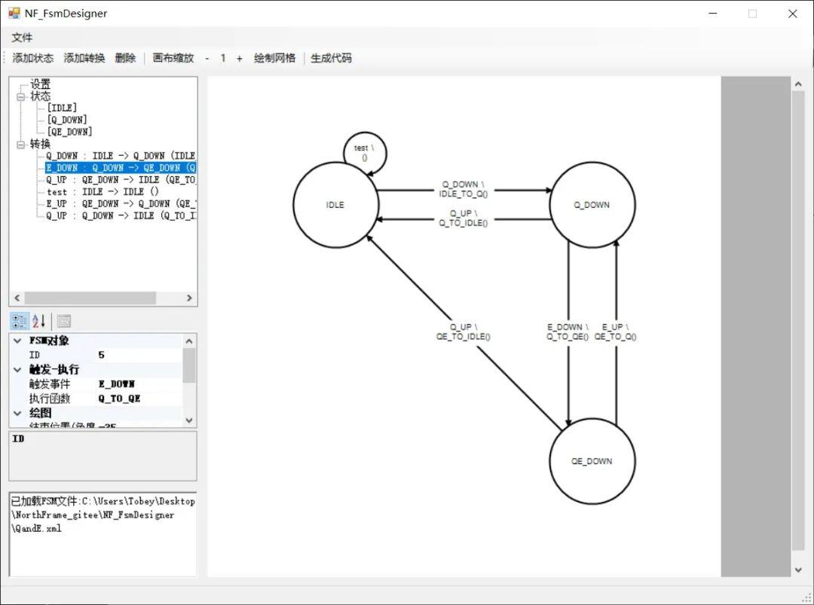Select the test self-loop on IDLE
This screenshot has height=605, width=814.
(x=365, y=152)
